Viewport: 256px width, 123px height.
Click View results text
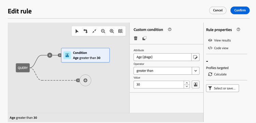[x=222, y=40]
